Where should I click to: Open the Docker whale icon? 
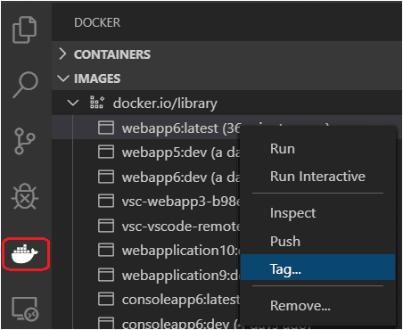click(25, 254)
